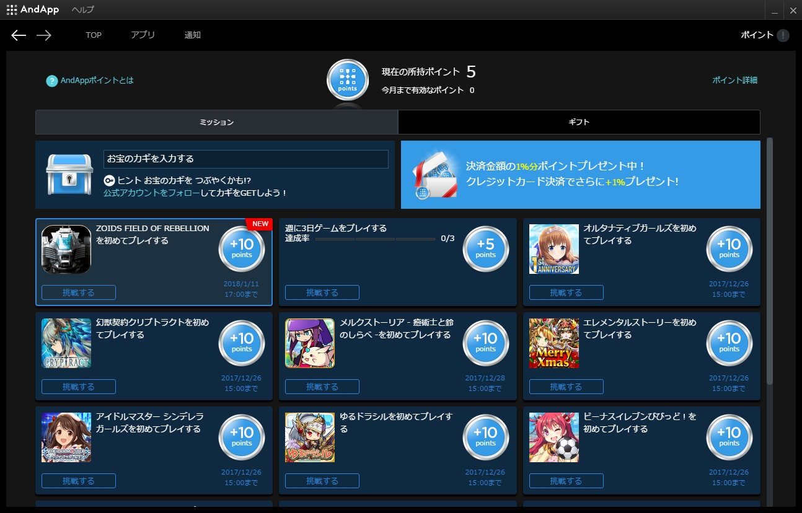The image size is (802, 513).
Task: Click +10 points badge for ビーナスイレブンびびっど!
Action: pyautogui.click(x=729, y=437)
